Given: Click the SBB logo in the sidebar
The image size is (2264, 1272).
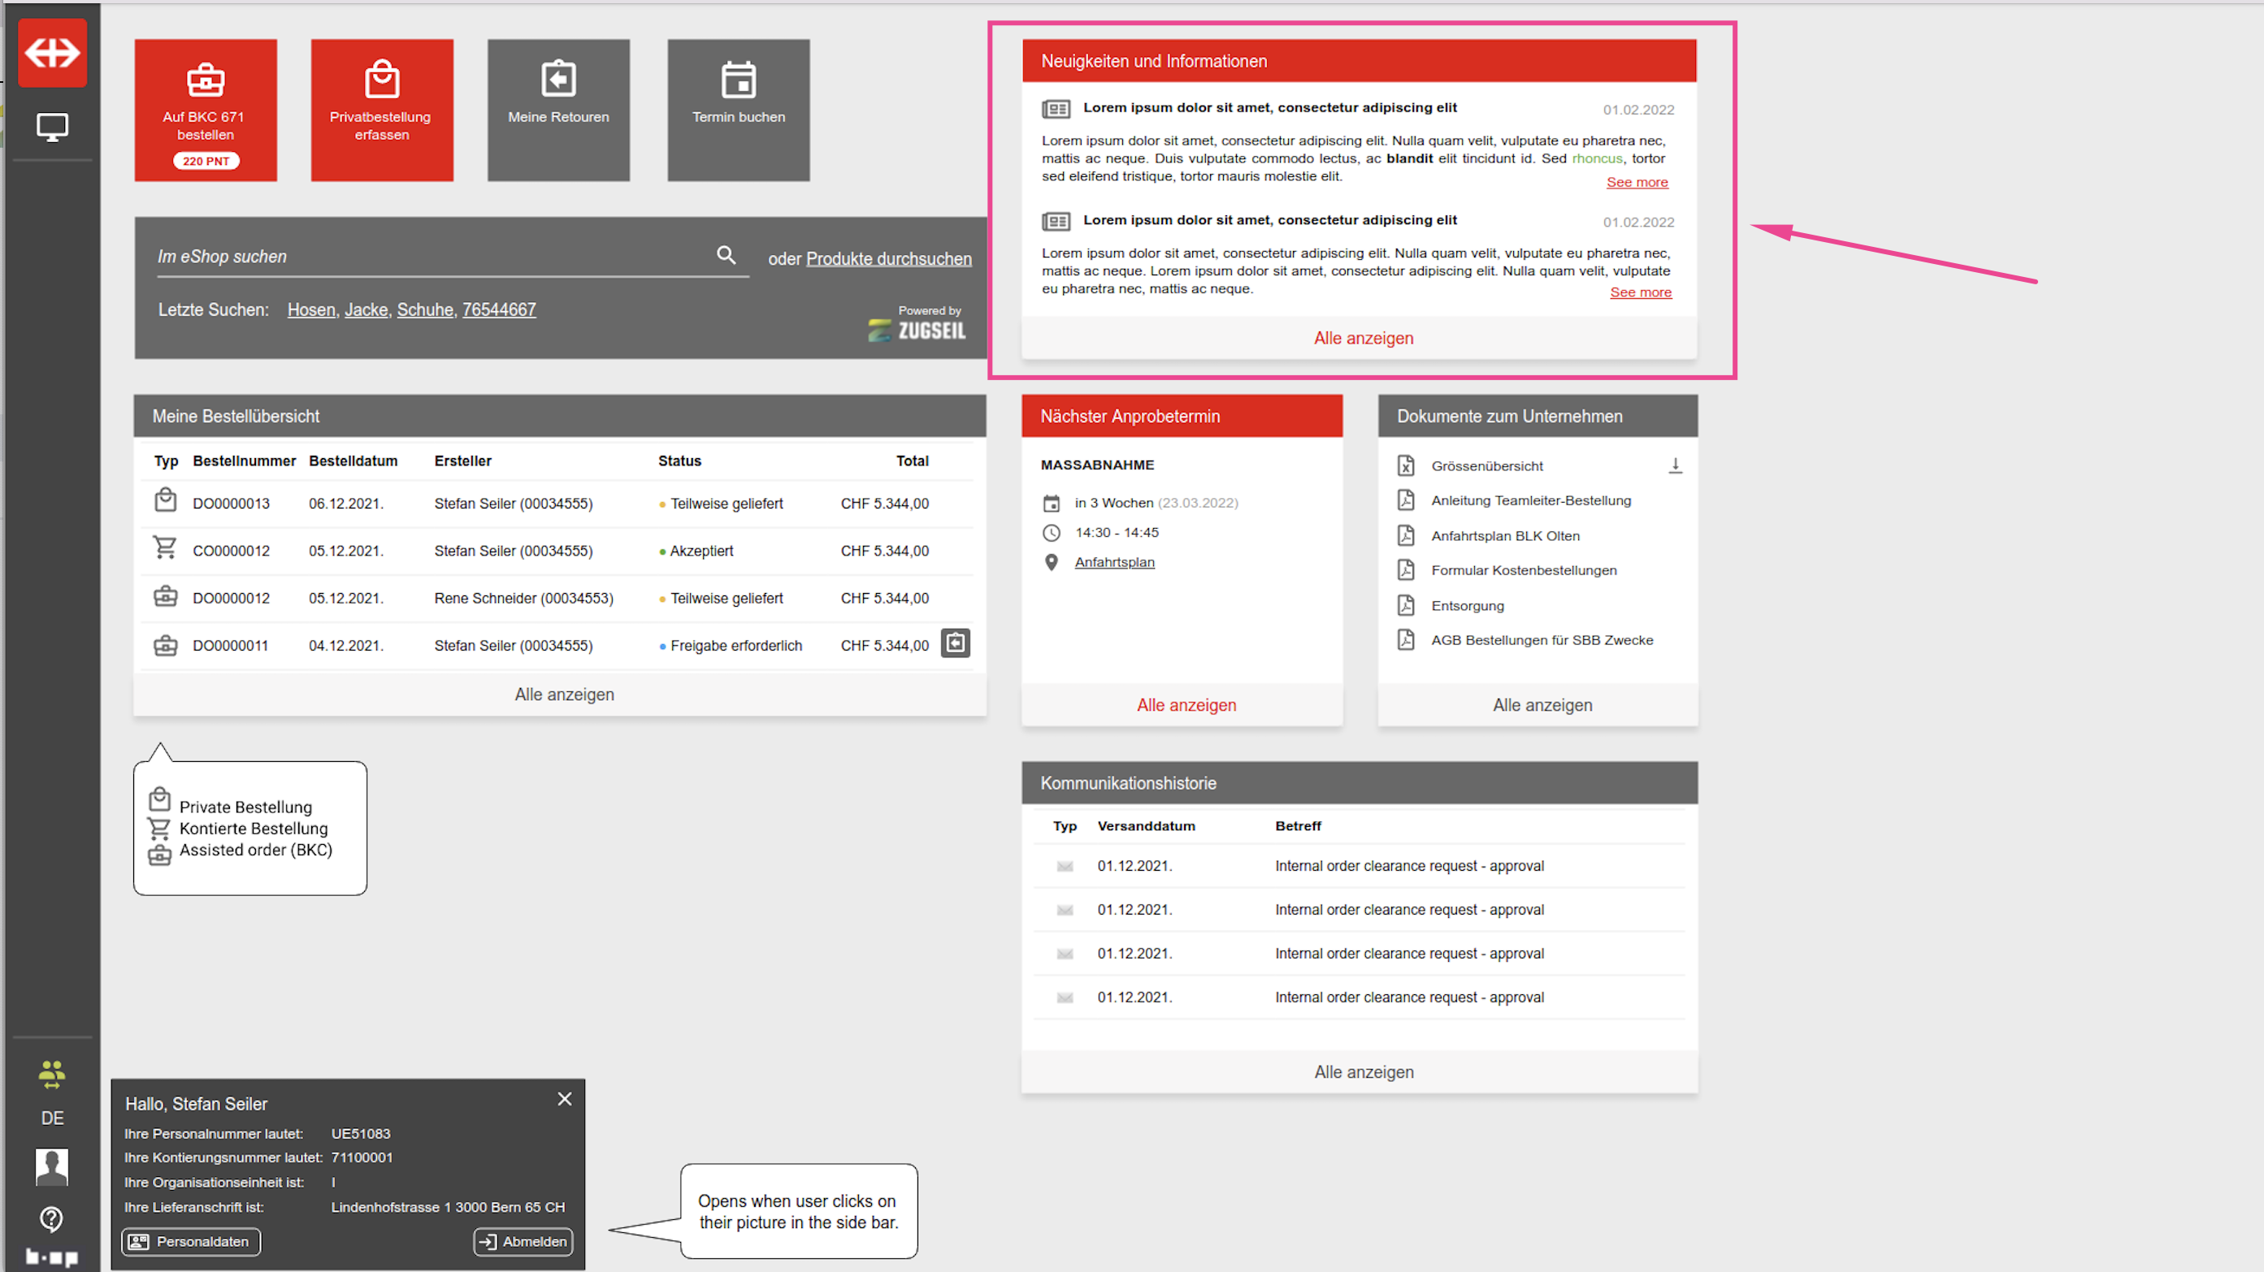Looking at the screenshot, I should pos(52,53).
